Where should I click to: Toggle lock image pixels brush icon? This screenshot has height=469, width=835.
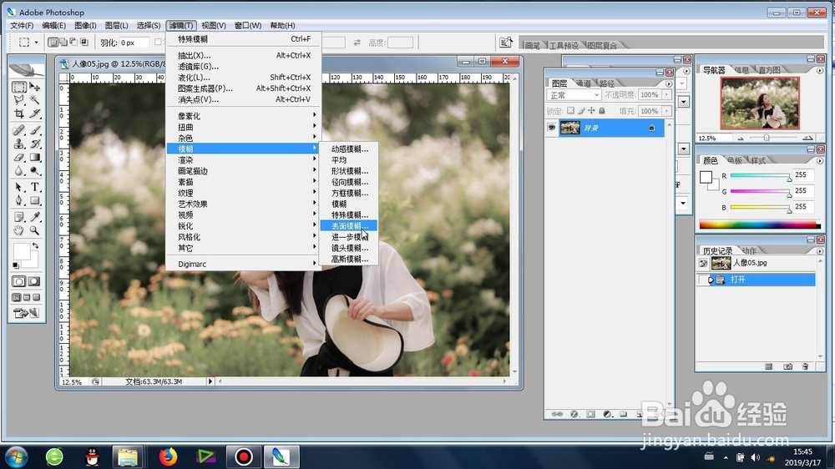581,111
